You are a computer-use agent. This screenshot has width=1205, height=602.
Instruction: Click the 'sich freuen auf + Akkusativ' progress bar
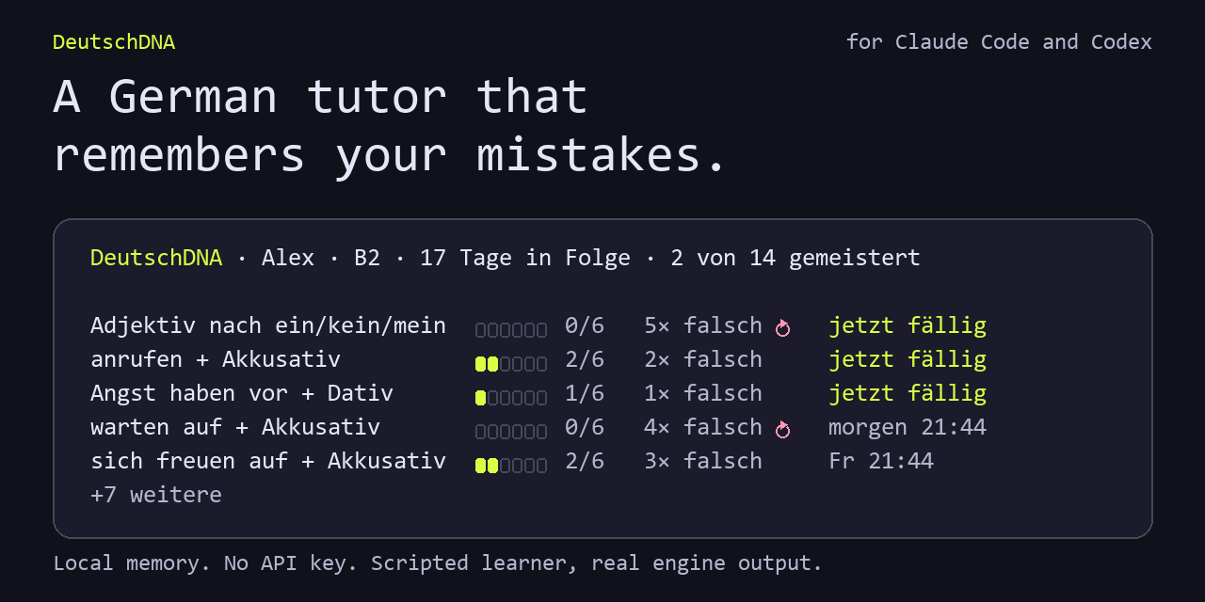511,466
